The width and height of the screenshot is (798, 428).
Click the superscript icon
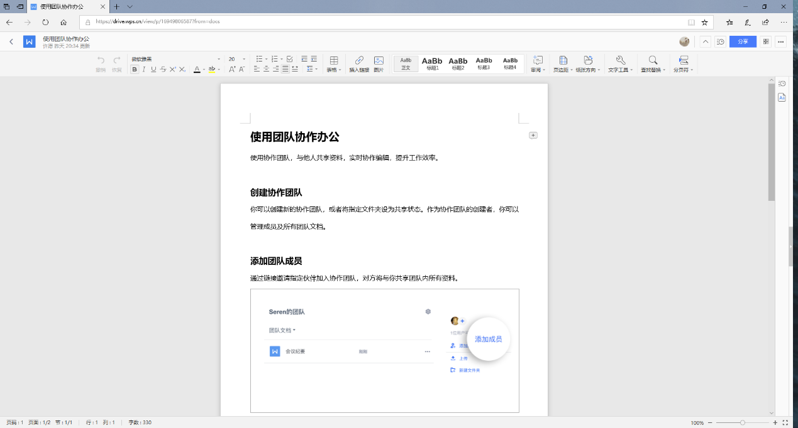(x=172, y=69)
